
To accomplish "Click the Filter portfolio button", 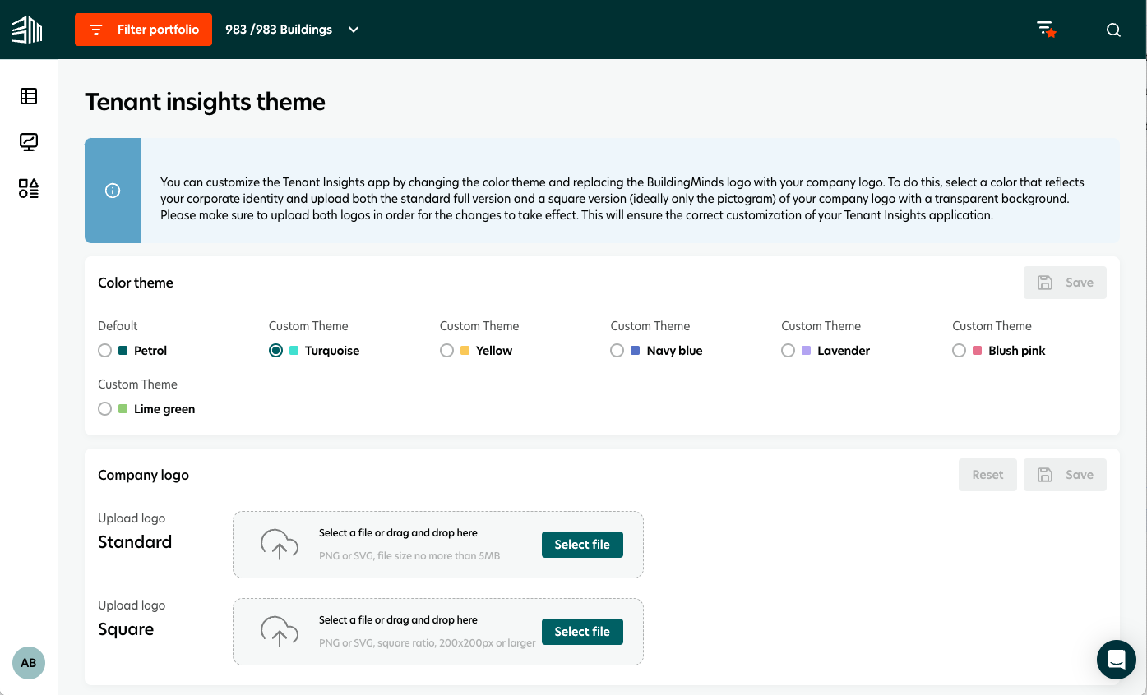I will pyautogui.click(x=143, y=30).
